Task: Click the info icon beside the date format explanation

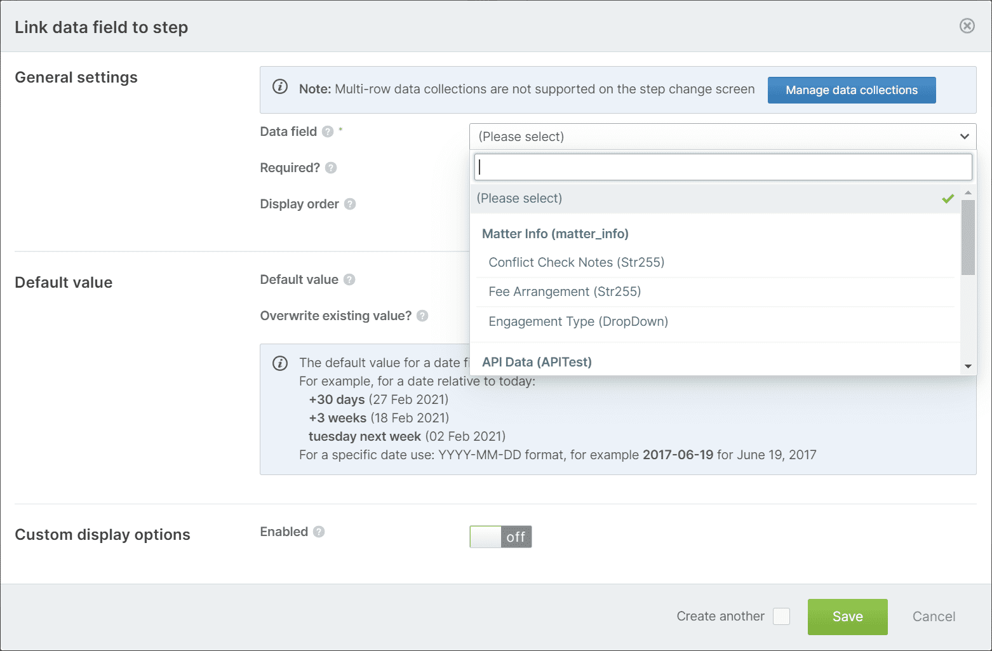Action: 280,363
